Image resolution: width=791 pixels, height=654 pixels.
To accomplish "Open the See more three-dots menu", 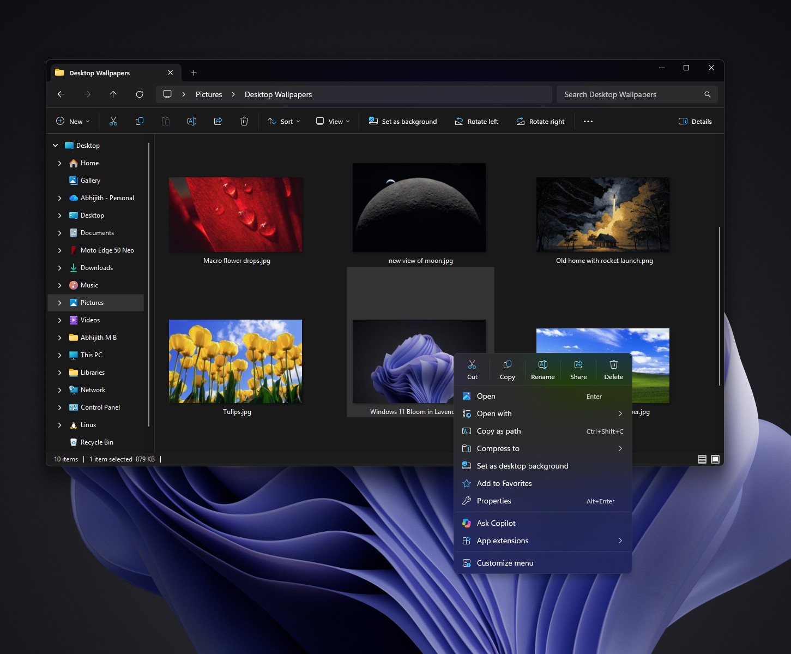I will [x=588, y=121].
